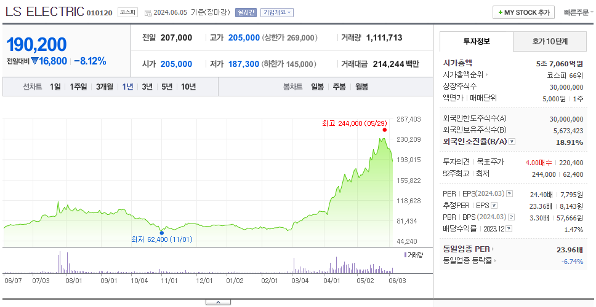596x307 pixels.
Task: Expand the 시가총액순위 arrow link
Action: 465,75
